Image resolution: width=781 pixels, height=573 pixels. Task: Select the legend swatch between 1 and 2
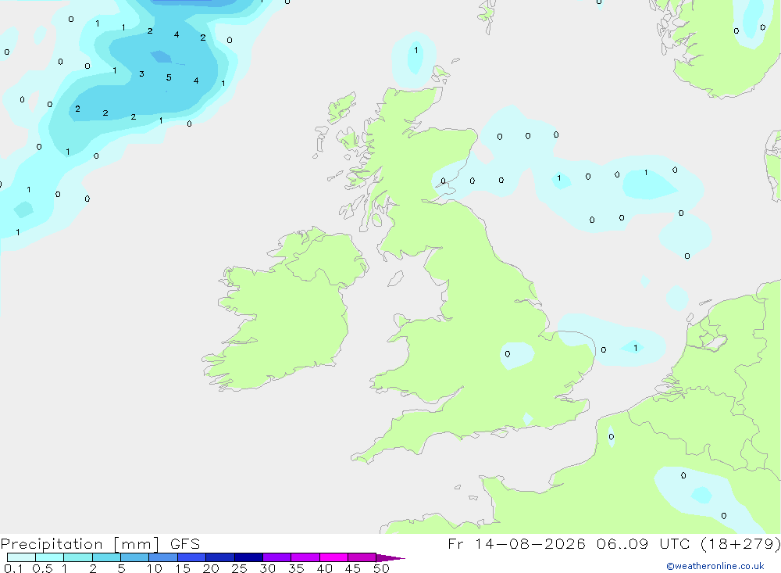77,557
